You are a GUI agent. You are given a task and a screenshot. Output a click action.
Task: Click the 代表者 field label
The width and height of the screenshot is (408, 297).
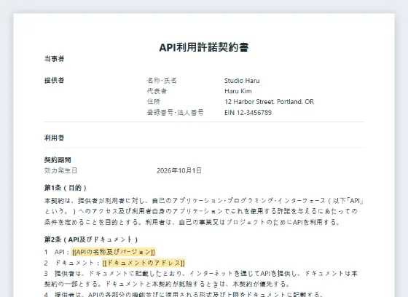pyautogui.click(x=157, y=91)
